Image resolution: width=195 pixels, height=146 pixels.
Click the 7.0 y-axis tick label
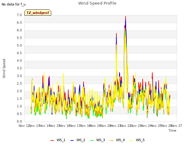click(x=19, y=15)
